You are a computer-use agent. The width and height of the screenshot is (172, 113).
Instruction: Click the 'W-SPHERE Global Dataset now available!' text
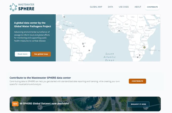44,103
